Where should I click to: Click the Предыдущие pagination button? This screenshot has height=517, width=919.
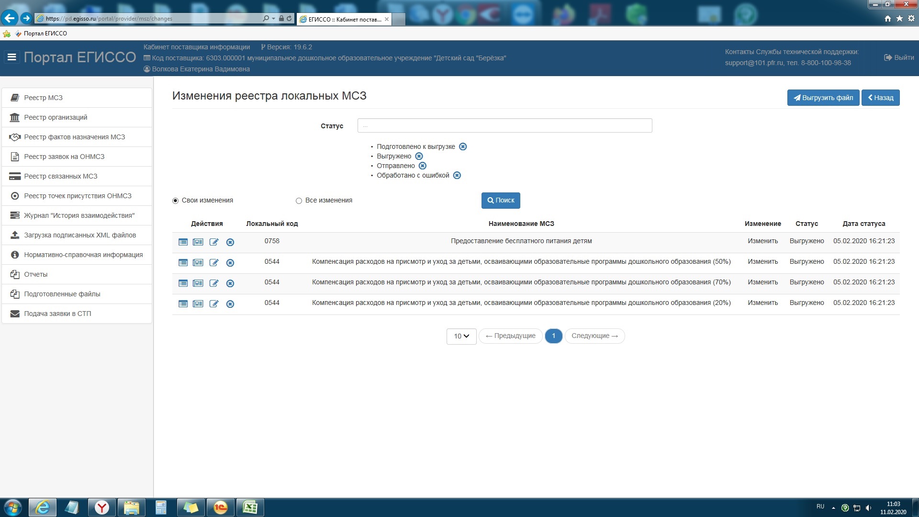(x=510, y=336)
